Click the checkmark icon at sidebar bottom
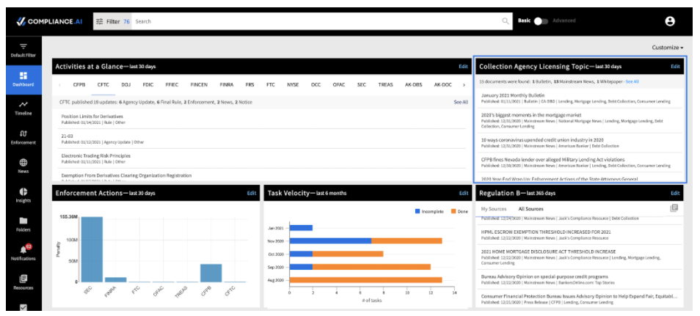 23,307
